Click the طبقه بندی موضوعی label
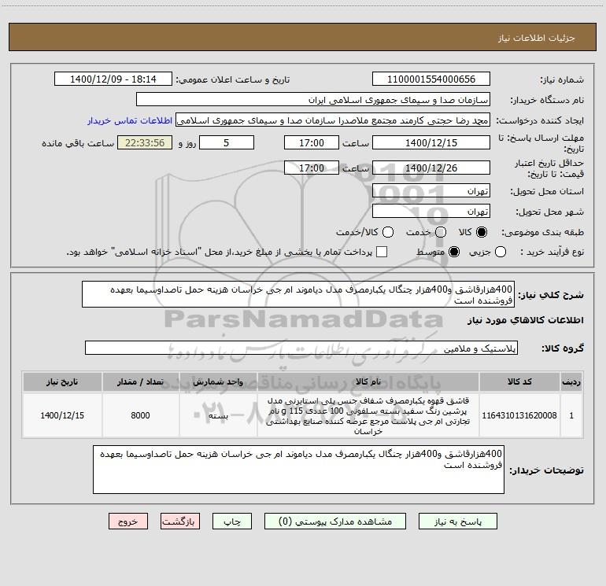The width and height of the screenshot is (606, 586). (542, 233)
